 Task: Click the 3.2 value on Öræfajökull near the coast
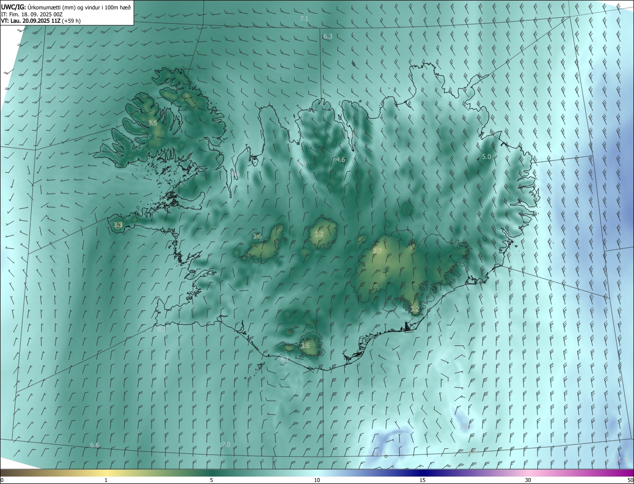point(415,309)
